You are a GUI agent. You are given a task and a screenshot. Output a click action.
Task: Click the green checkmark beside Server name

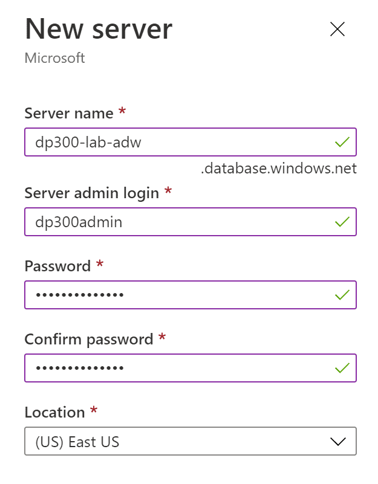pyautogui.click(x=341, y=142)
